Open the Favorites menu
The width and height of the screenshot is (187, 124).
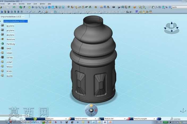[x=22, y=4]
